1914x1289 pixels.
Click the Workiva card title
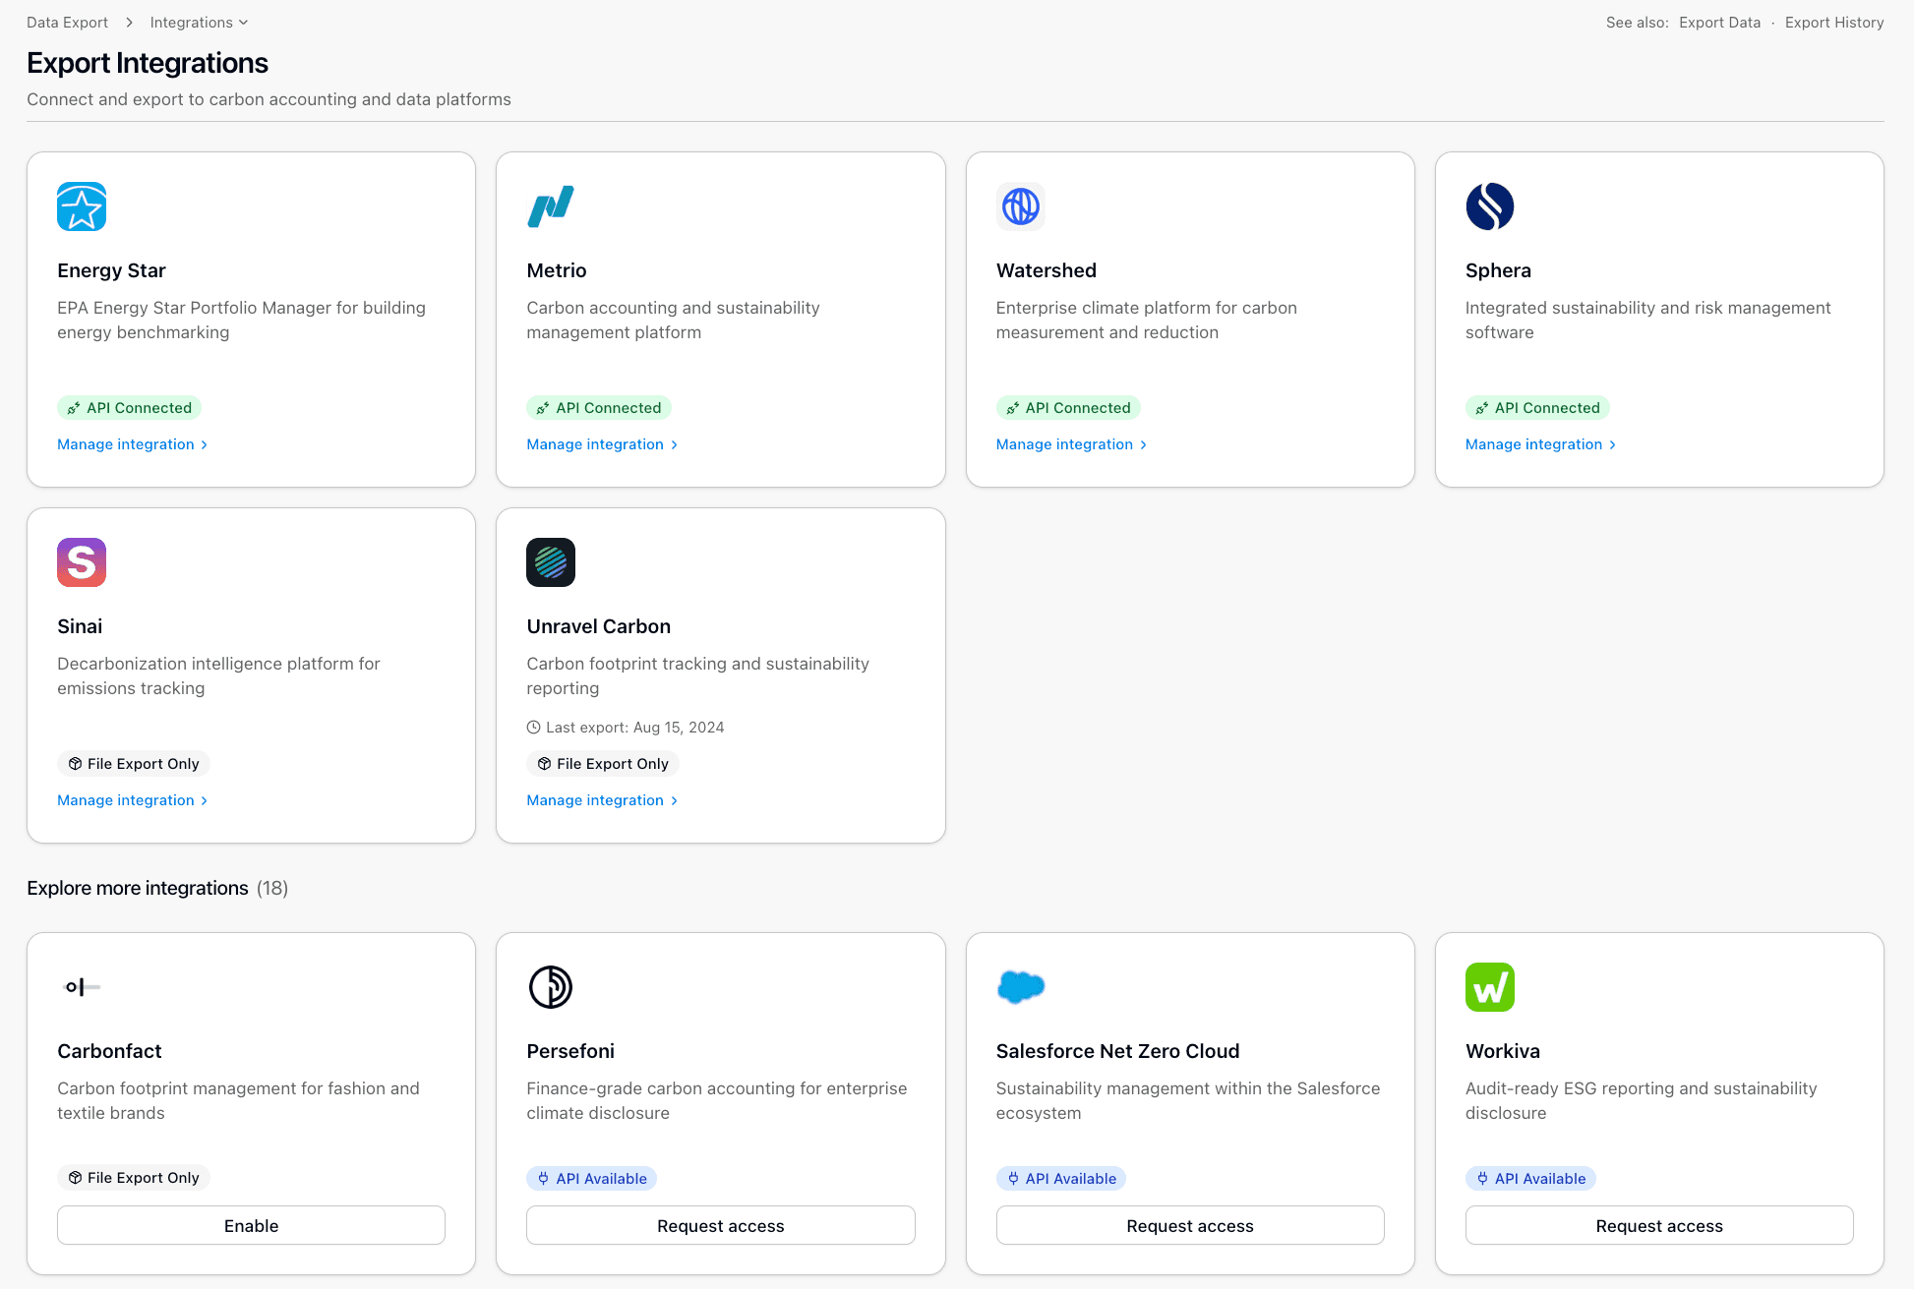[1503, 1051]
